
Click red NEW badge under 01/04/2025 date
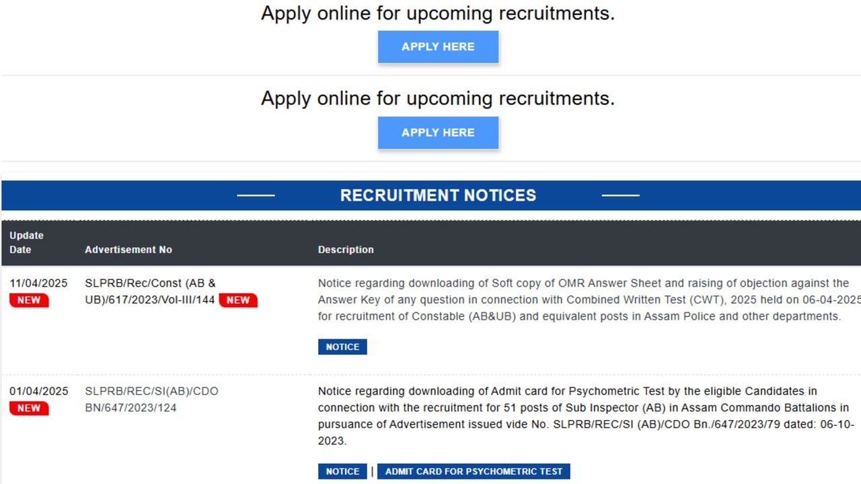point(29,408)
